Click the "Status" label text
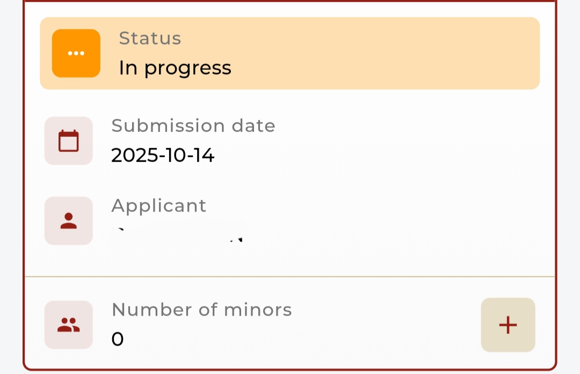The height and width of the screenshot is (374, 580). coord(150,39)
